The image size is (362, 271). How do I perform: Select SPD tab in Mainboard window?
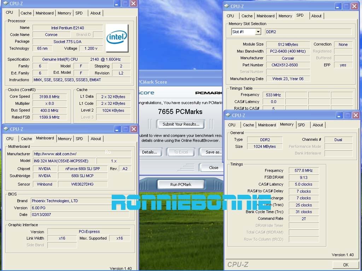(x=79, y=139)
